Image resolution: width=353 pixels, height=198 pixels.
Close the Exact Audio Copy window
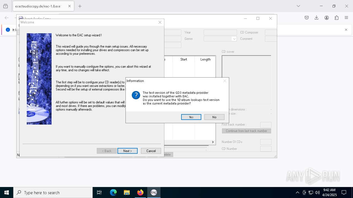point(271,18)
